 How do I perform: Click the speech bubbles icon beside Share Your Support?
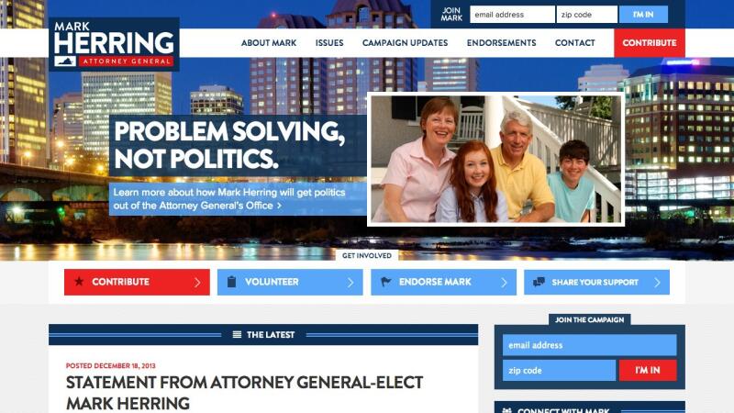539,282
